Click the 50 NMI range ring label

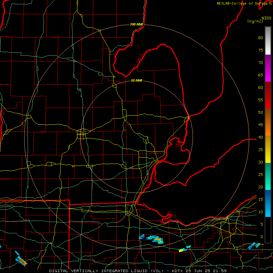pos(136,80)
